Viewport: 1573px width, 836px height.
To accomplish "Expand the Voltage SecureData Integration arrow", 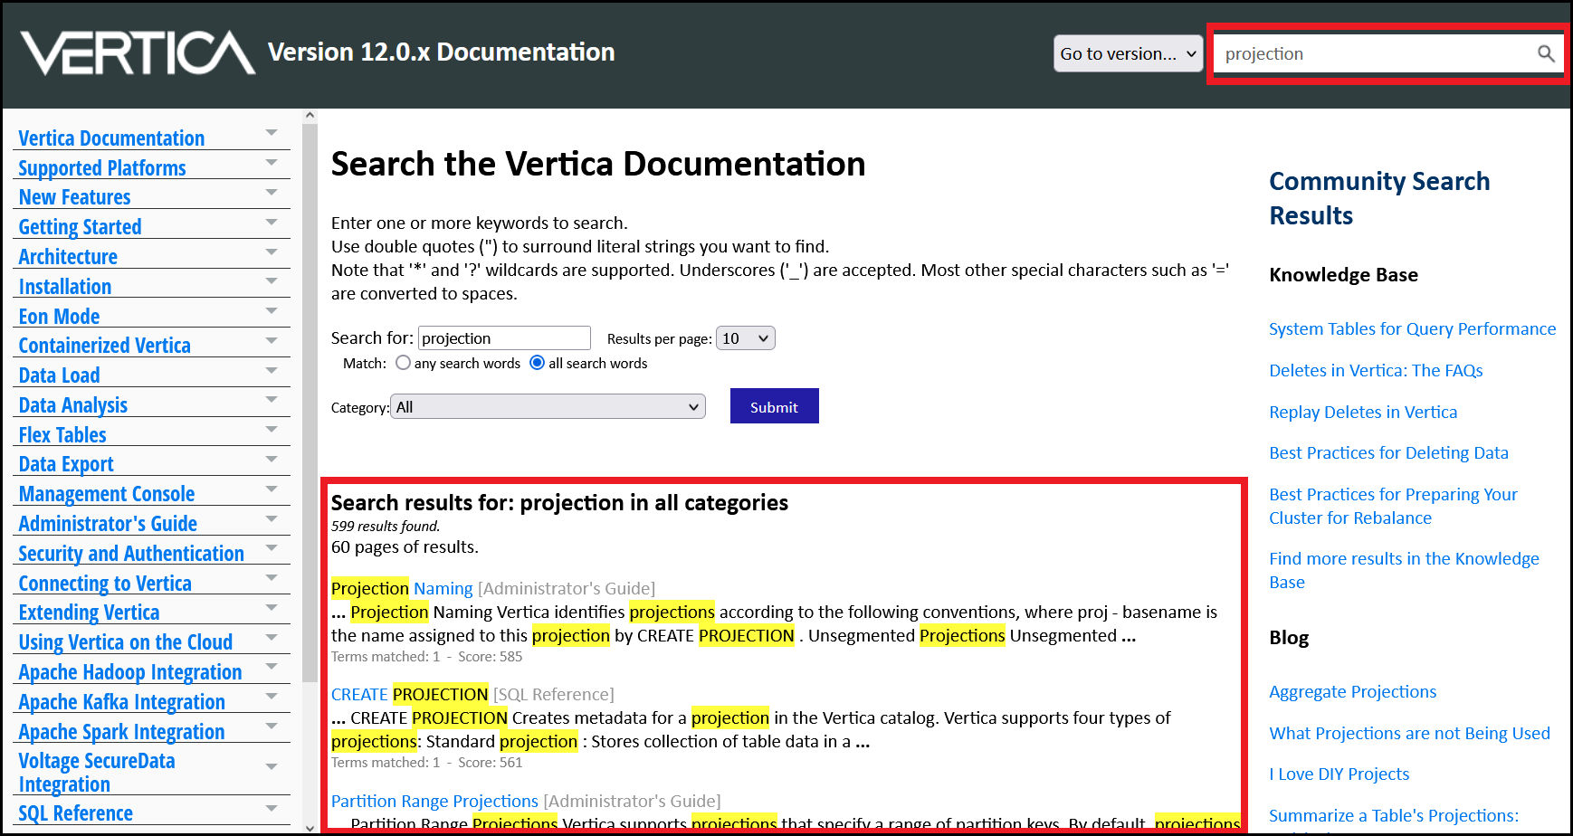I will coord(271,767).
